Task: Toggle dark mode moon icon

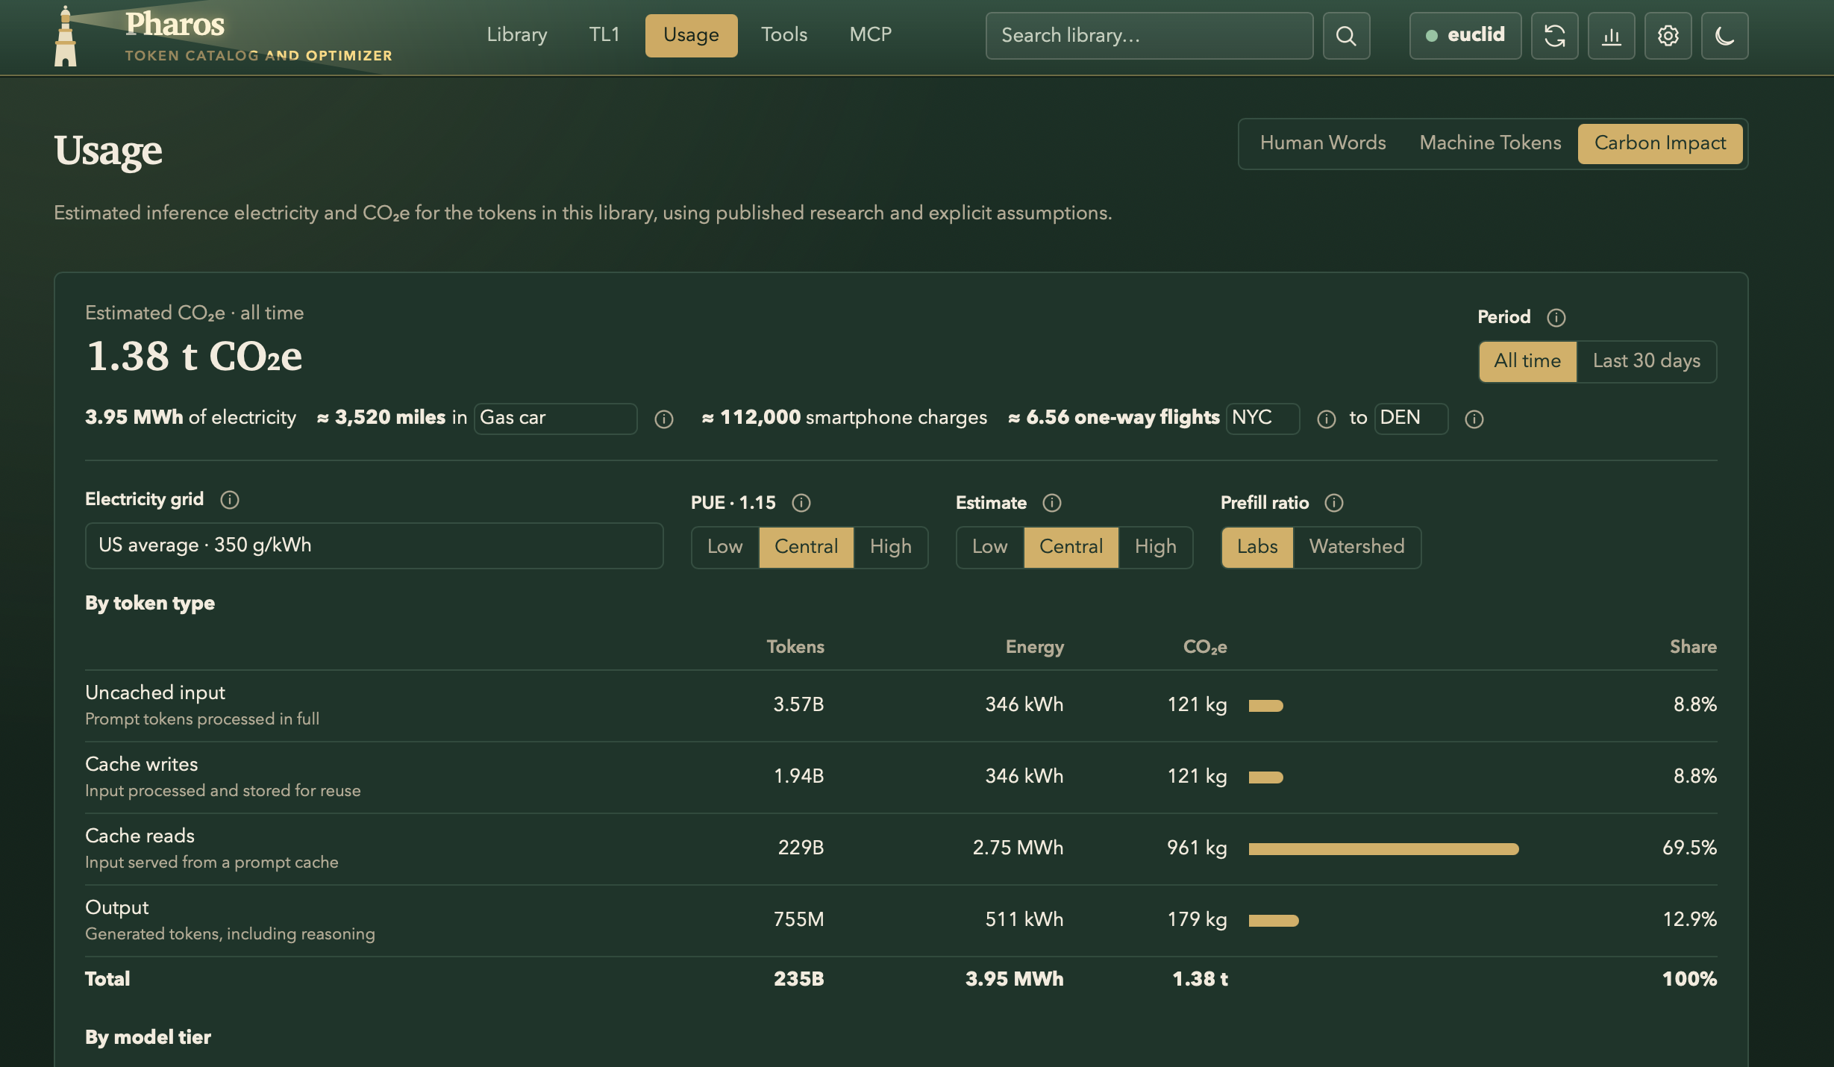Action: pos(1724,36)
